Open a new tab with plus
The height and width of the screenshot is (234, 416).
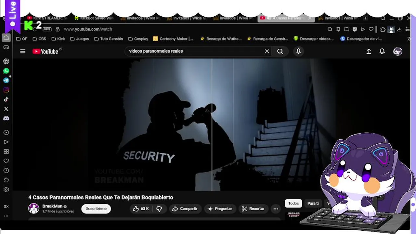pyautogui.click(x=365, y=18)
